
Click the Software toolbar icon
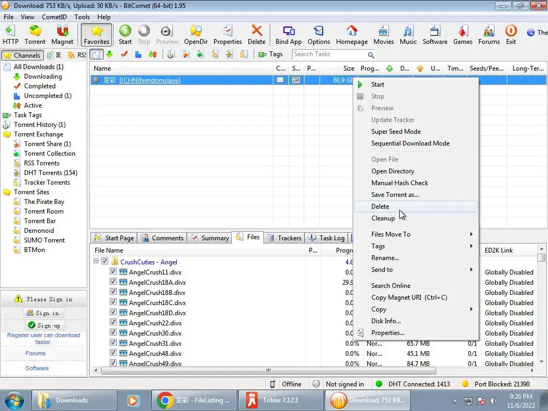[435, 35]
